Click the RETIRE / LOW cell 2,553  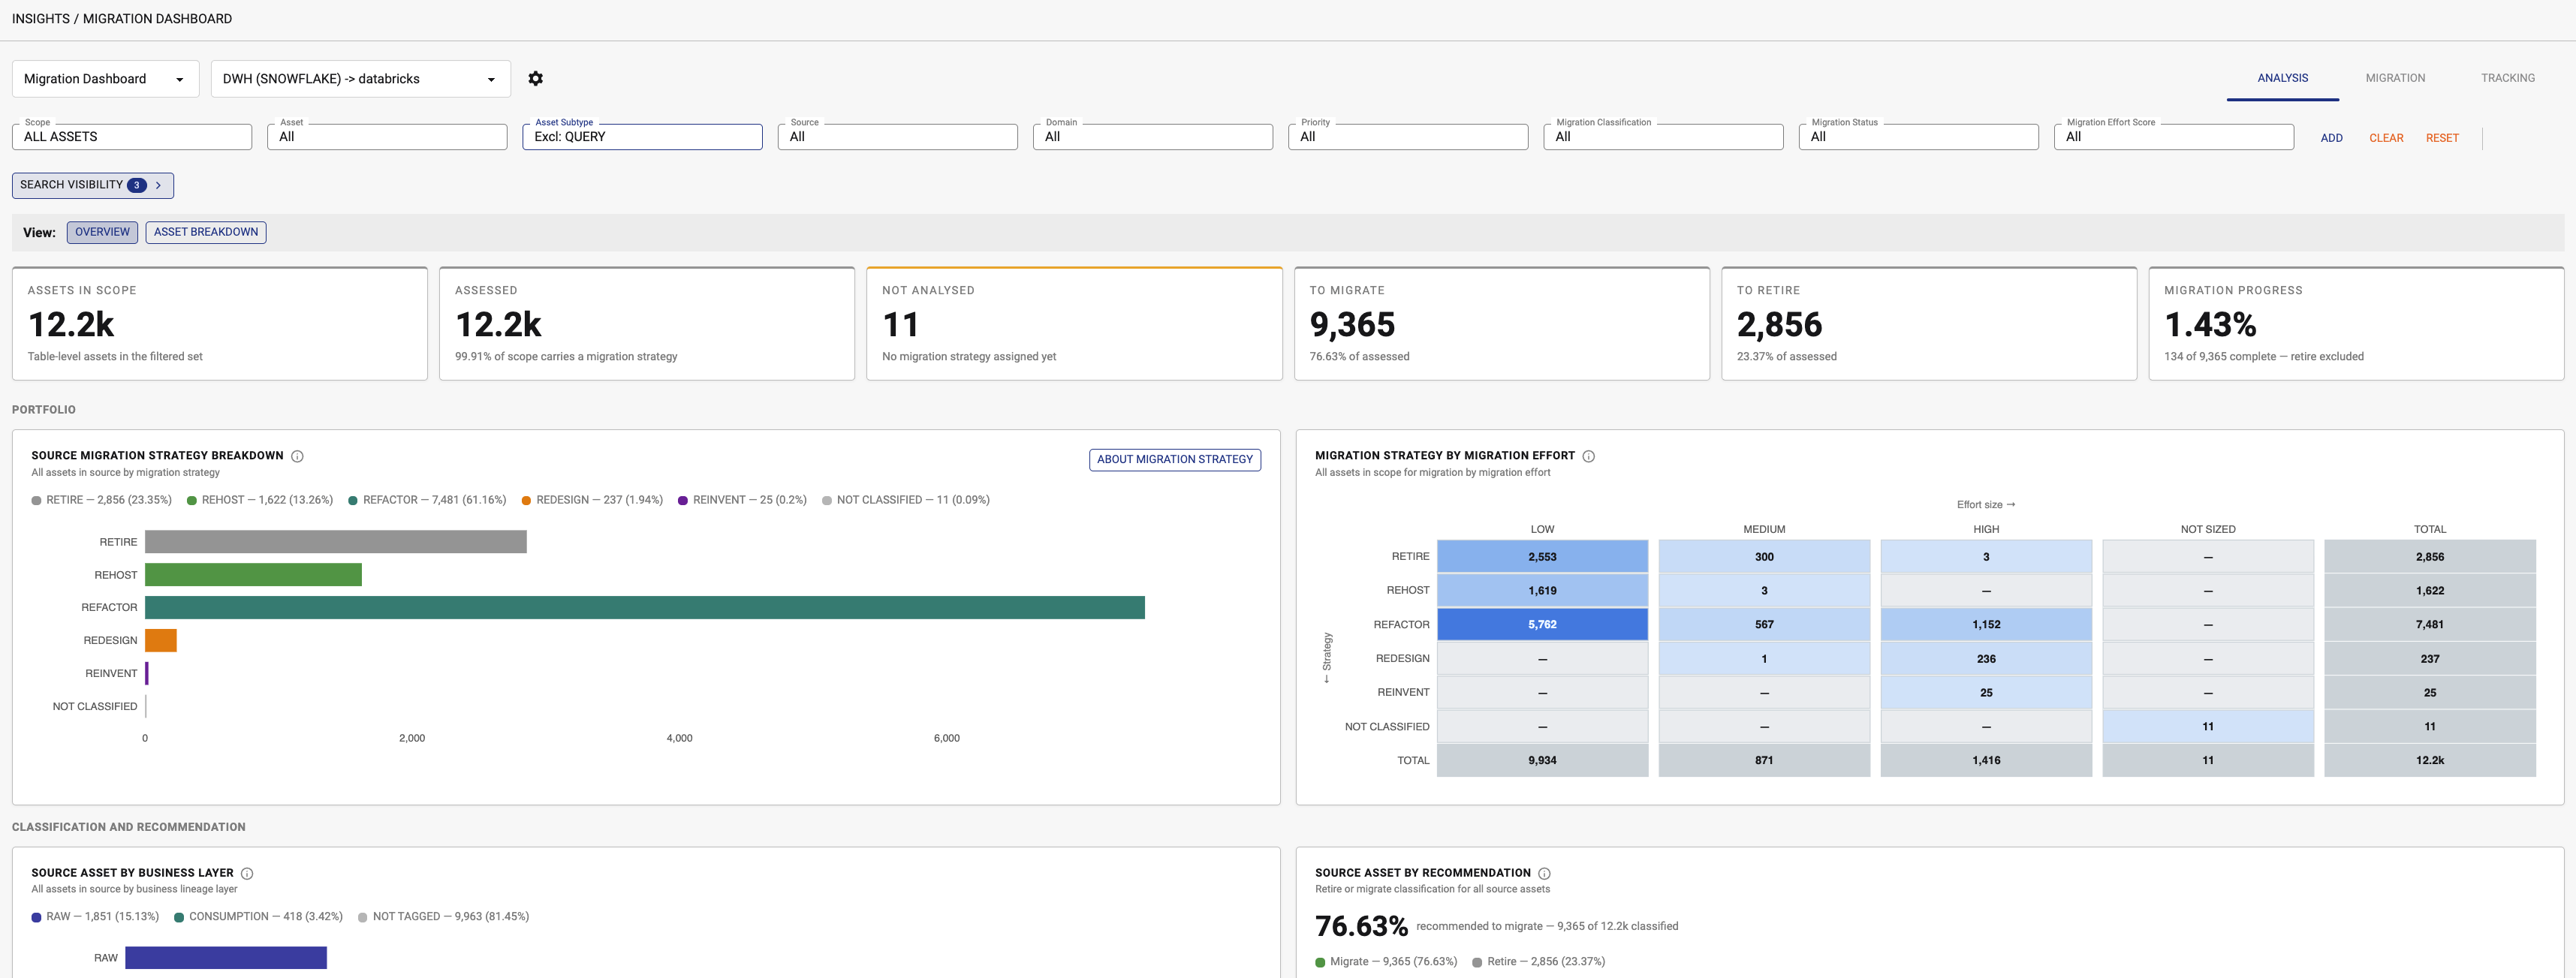pos(1542,556)
